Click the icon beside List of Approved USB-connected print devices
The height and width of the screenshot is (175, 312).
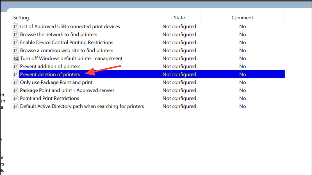(16, 27)
